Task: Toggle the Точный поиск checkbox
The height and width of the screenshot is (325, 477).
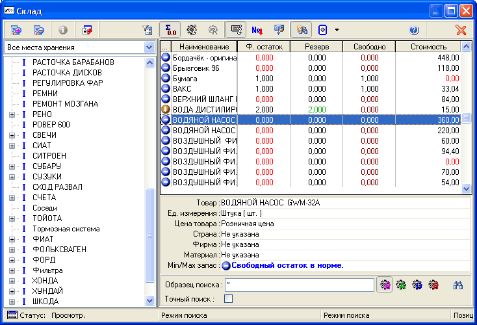Action: coord(228,299)
